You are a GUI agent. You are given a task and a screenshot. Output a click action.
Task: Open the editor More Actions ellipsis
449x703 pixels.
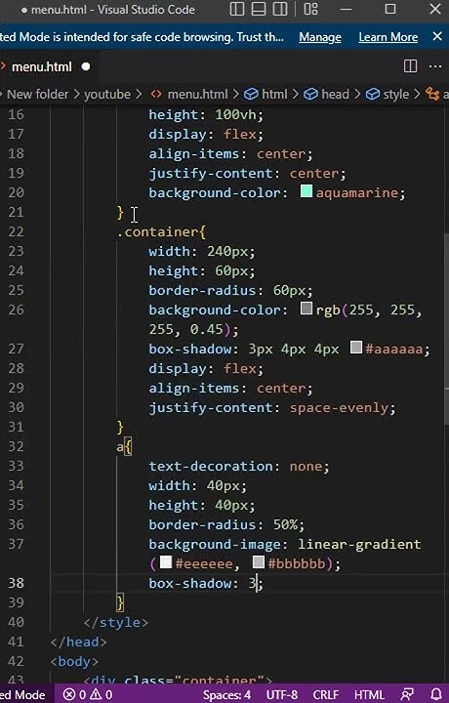[435, 66]
